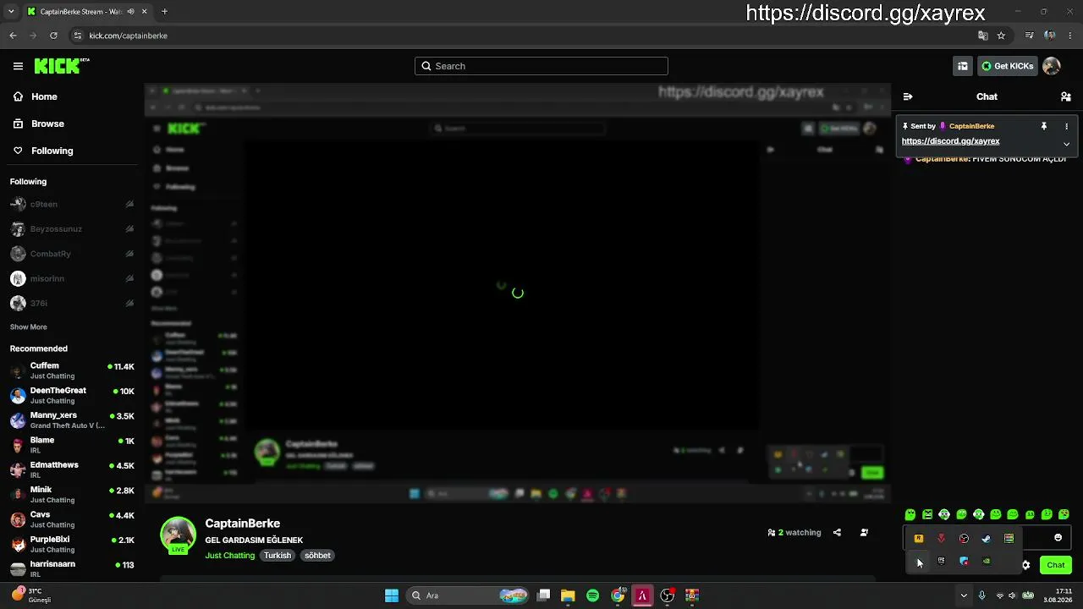Image resolution: width=1083 pixels, height=609 pixels.
Task: Open the Just Chatting category link
Action: pos(229,556)
